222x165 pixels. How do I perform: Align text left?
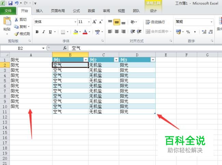click(110, 31)
